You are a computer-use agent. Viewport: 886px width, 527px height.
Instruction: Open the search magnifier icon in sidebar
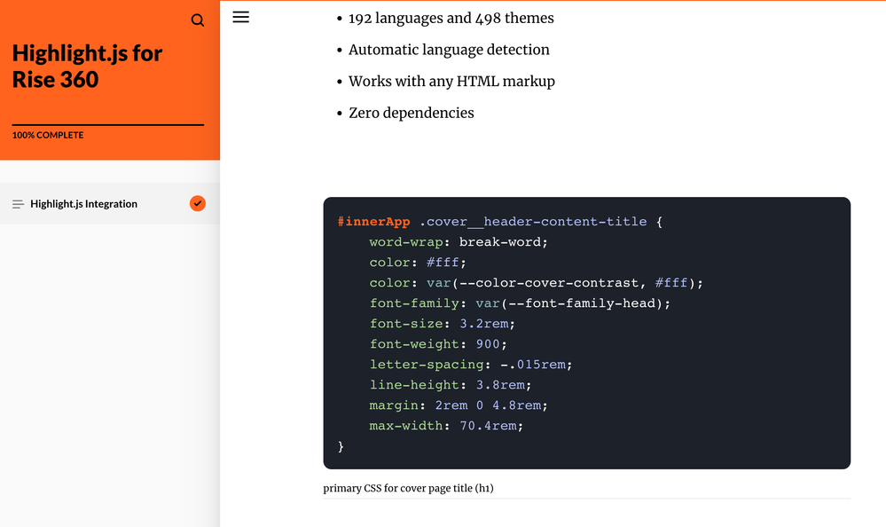198,20
